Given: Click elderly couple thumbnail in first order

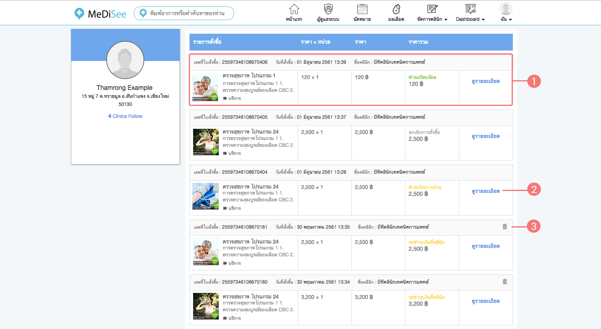Looking at the screenshot, I should point(206,87).
